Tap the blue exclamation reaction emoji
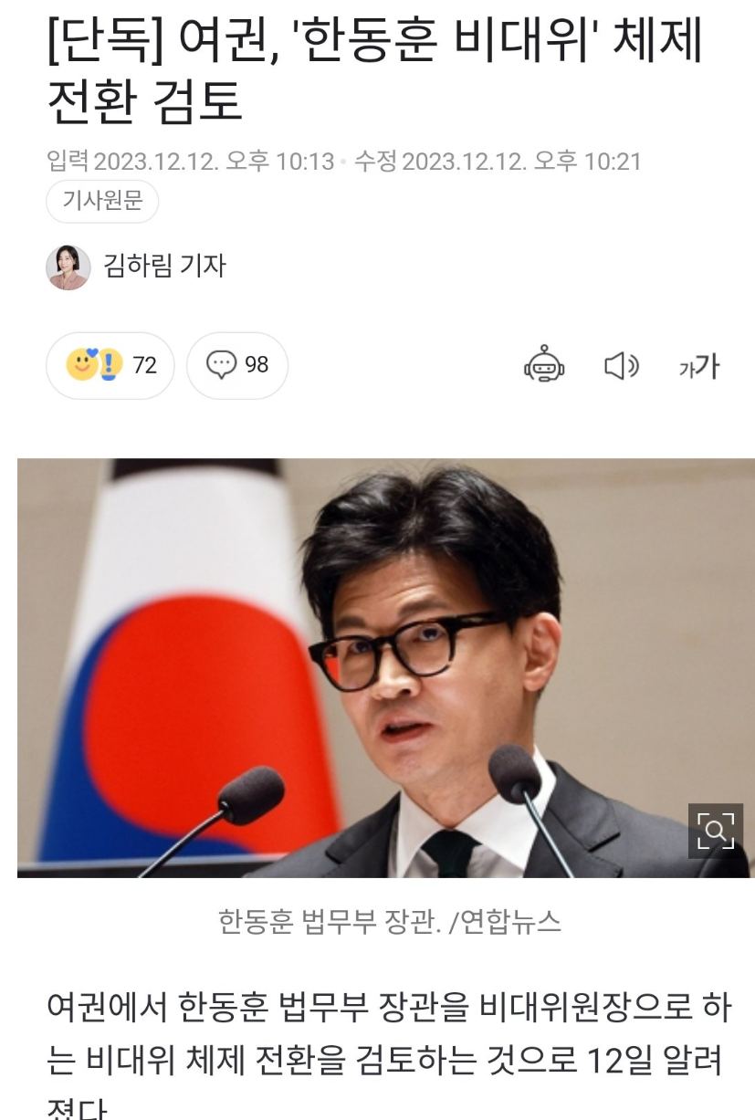 click(110, 365)
